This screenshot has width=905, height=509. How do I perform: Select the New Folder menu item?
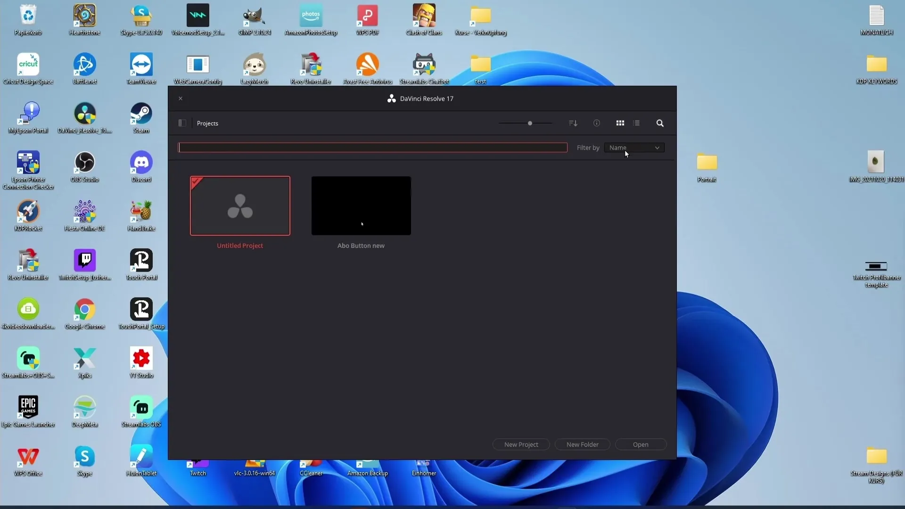pyautogui.click(x=583, y=444)
